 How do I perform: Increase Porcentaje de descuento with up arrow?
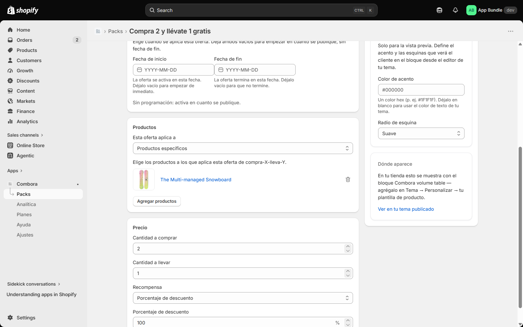click(348, 320)
